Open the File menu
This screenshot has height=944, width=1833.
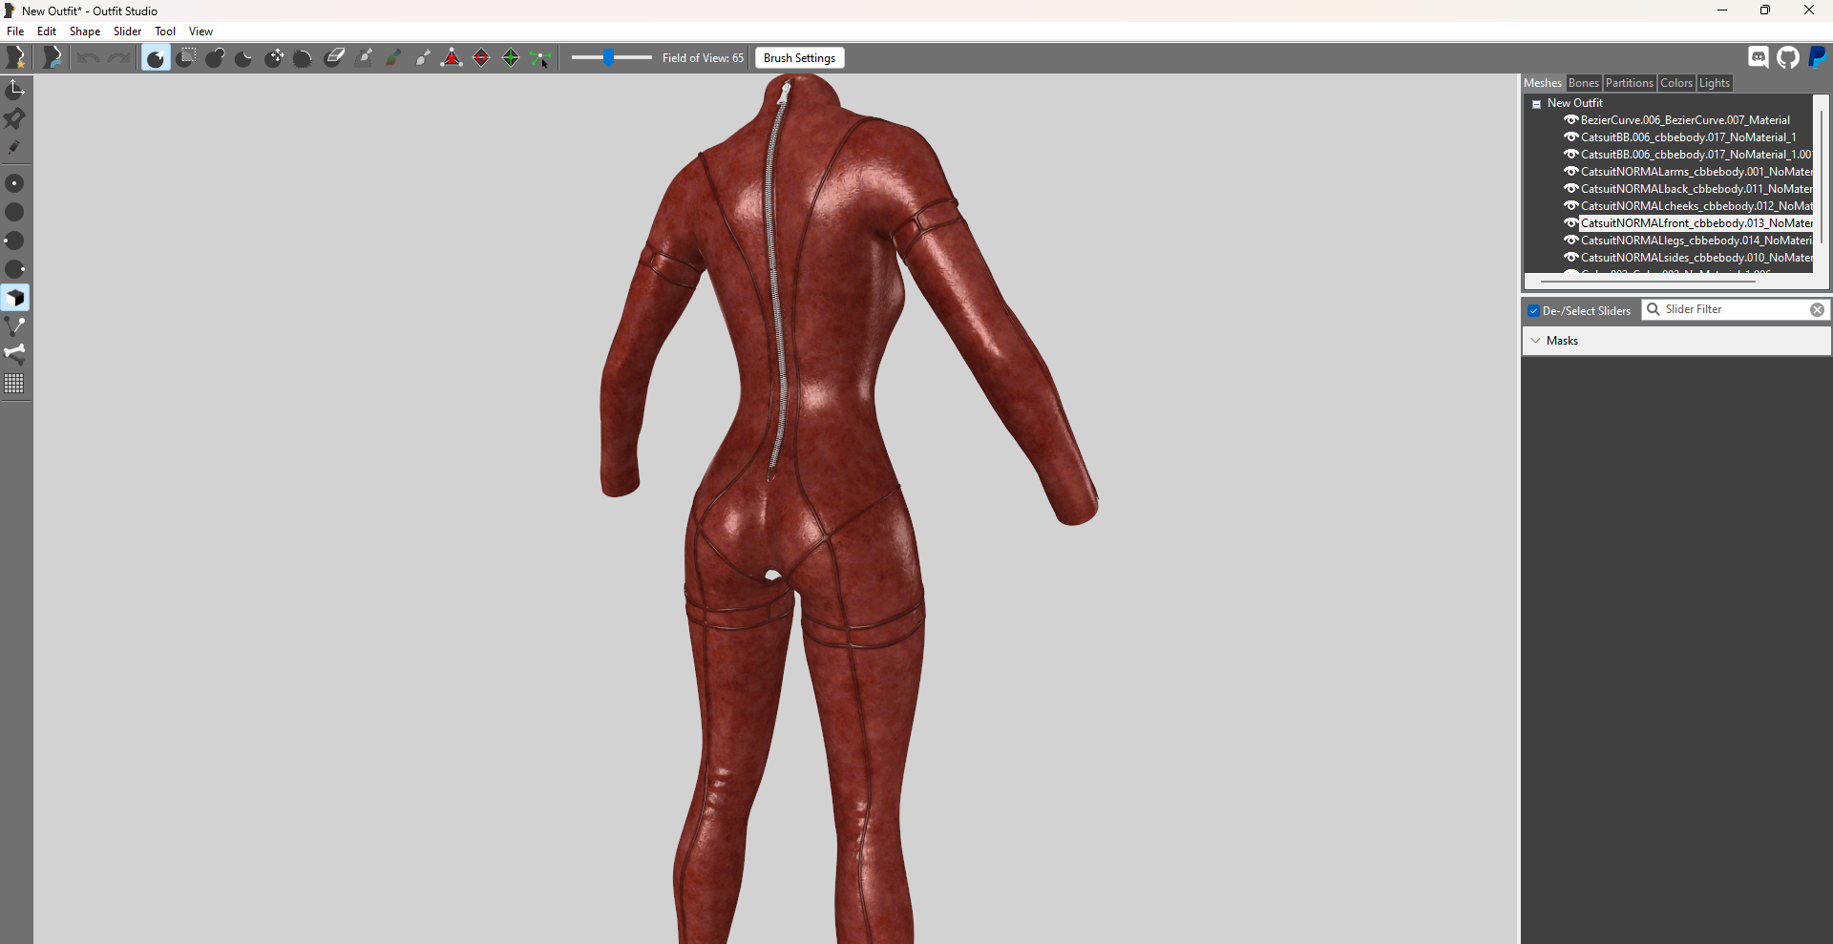(x=15, y=31)
